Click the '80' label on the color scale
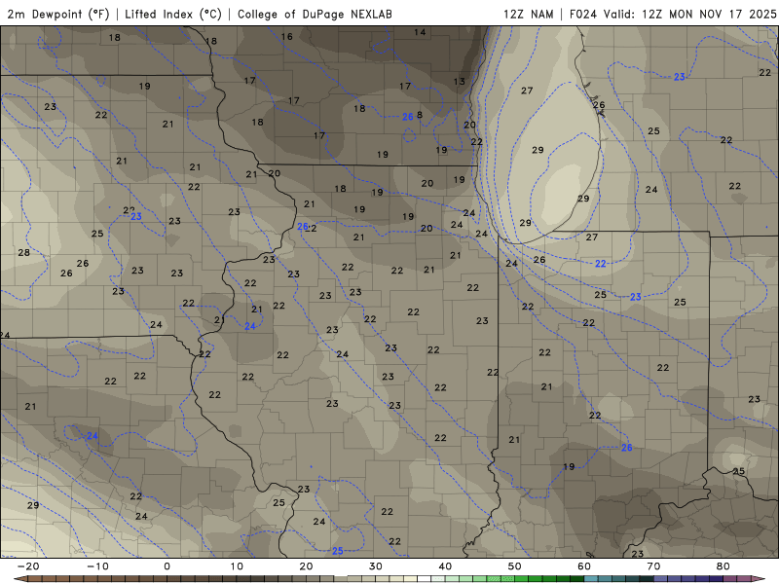Screen dimensions: 779x584 tap(723, 566)
